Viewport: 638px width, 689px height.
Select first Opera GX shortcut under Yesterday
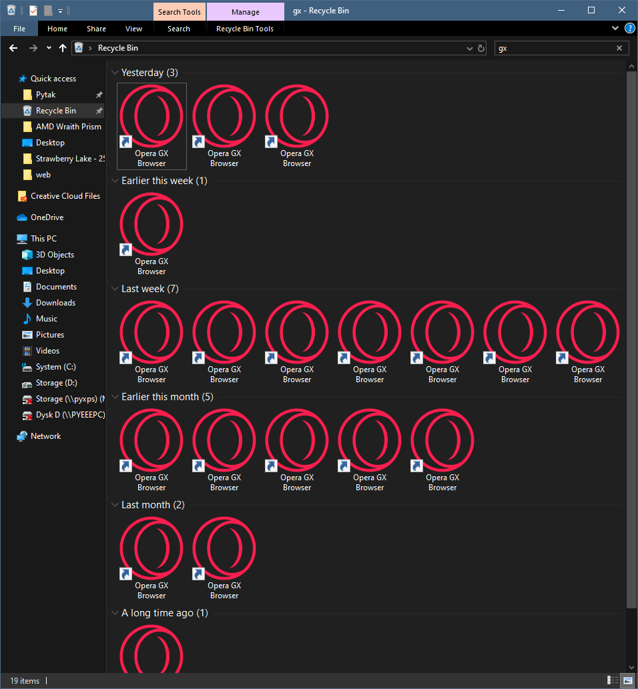coord(151,126)
